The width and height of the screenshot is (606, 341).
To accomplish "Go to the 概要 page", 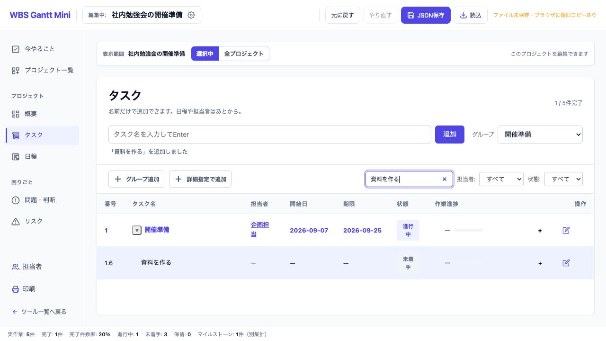I will coord(42,114).
